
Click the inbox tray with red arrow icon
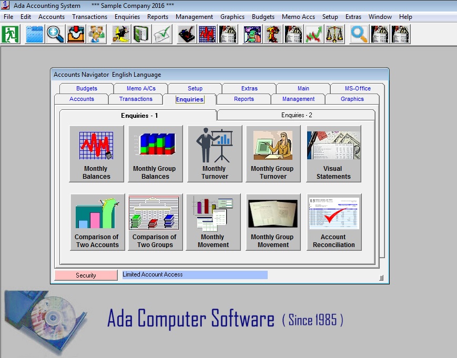[76, 34]
